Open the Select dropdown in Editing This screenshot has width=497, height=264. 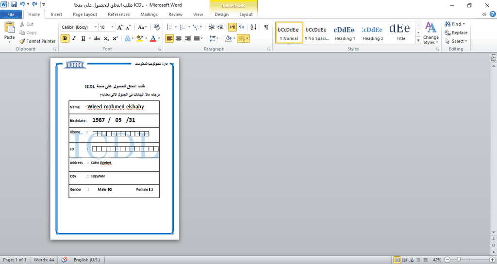[456, 41]
